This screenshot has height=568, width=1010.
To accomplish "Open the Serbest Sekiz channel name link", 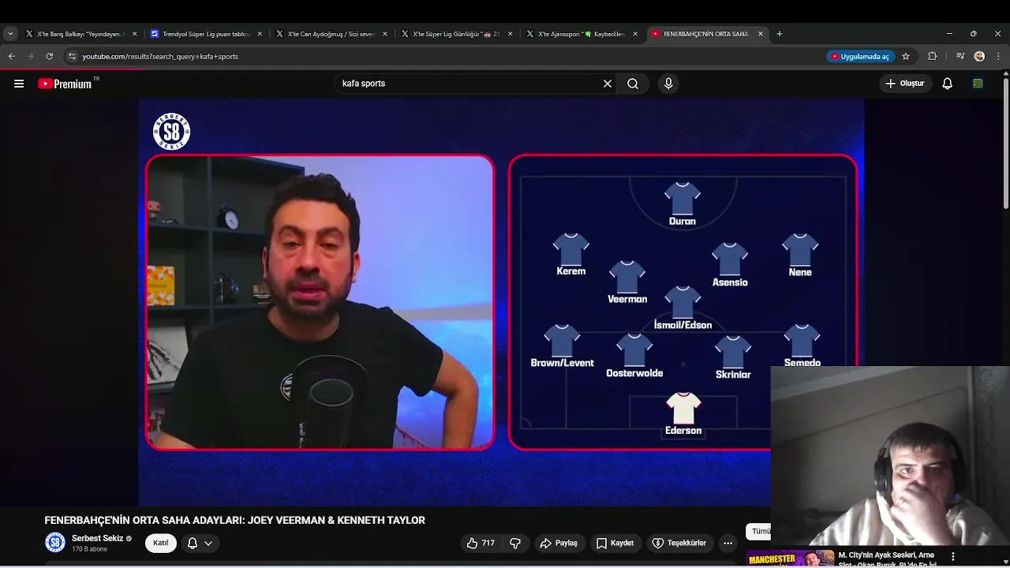I will click(97, 539).
